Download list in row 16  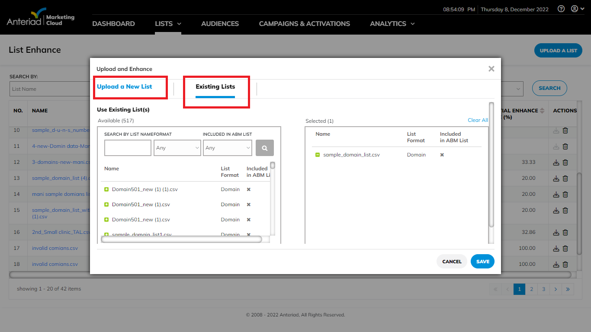tap(556, 233)
